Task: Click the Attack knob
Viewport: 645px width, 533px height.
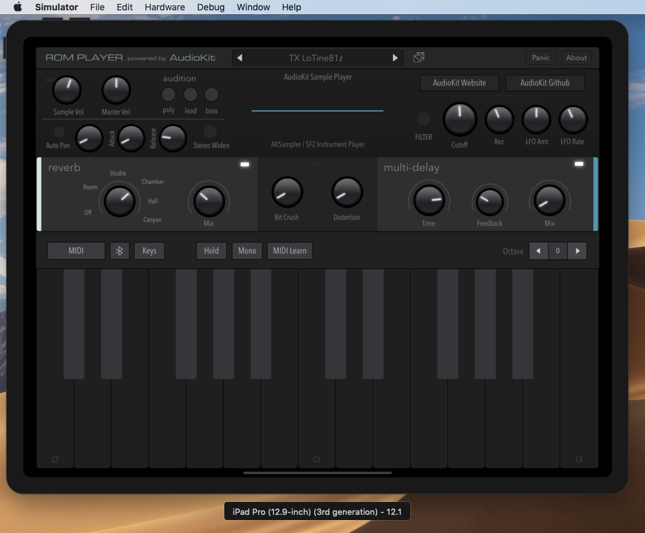Action: click(131, 139)
